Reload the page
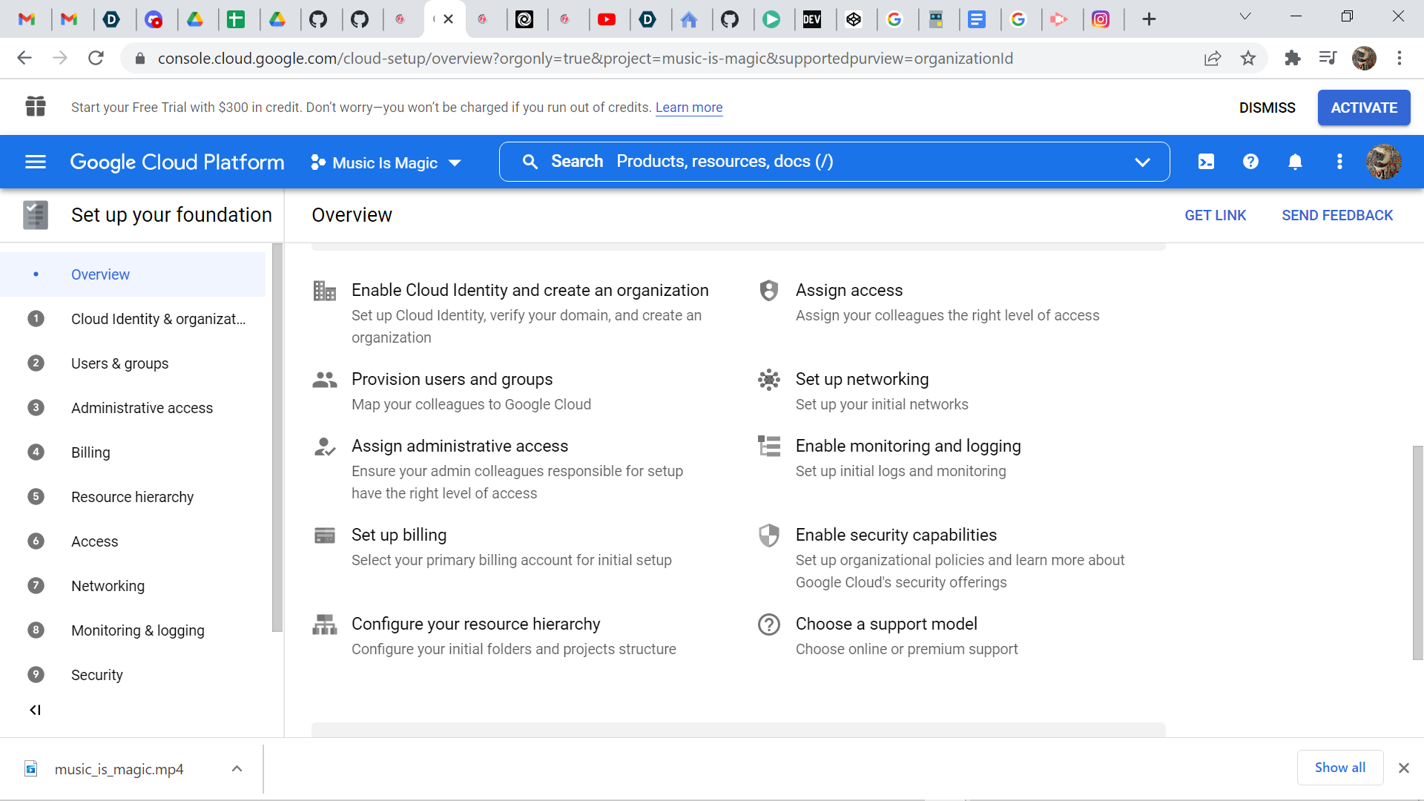The width and height of the screenshot is (1424, 801). coord(96,59)
